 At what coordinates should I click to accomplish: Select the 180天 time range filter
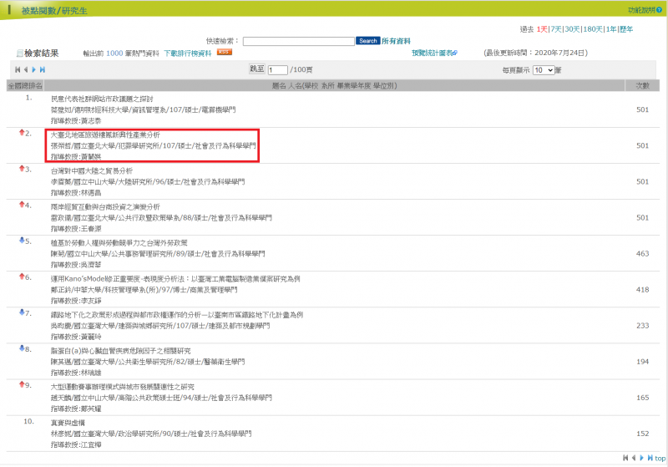tap(594, 28)
